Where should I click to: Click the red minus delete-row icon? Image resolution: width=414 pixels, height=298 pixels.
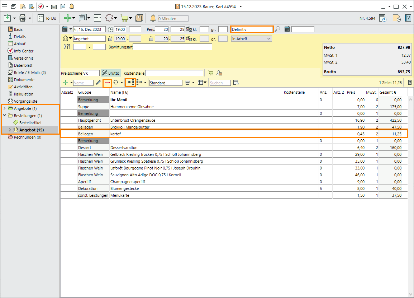click(107, 83)
